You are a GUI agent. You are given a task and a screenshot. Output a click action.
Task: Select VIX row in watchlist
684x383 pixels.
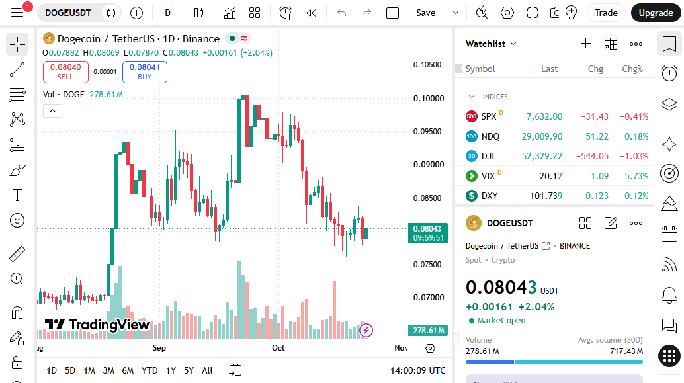[x=554, y=176]
